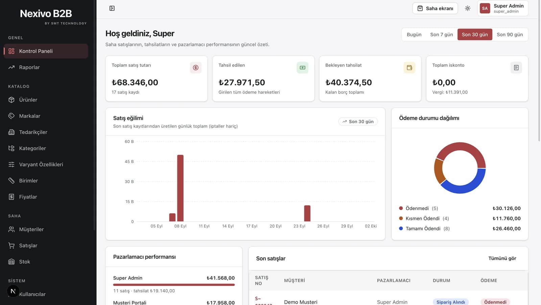Click the Toplam iskonto receipt icon
The width and height of the screenshot is (541, 305).
(x=516, y=67)
